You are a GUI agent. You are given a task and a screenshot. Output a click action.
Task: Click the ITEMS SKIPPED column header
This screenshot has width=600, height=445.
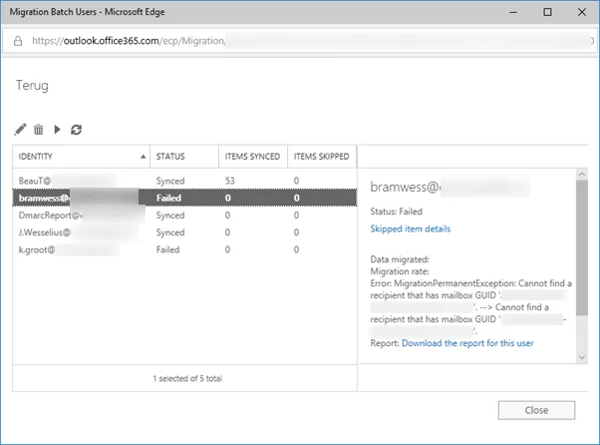click(x=322, y=157)
